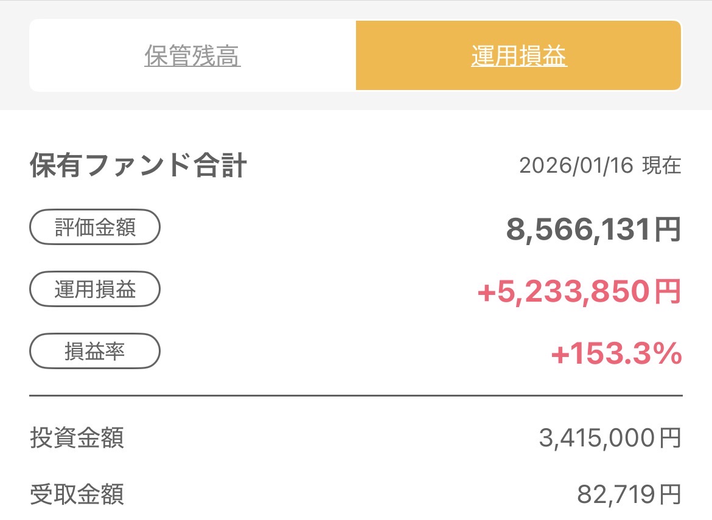Tap the 受取金額 row label
Screen dimensions: 712x520
pos(77,494)
